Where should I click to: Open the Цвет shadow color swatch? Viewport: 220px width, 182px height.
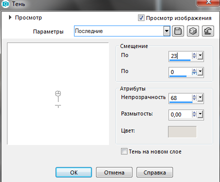(182, 132)
